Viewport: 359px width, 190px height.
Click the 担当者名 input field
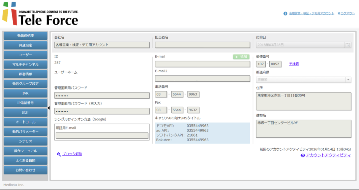(x=202, y=45)
